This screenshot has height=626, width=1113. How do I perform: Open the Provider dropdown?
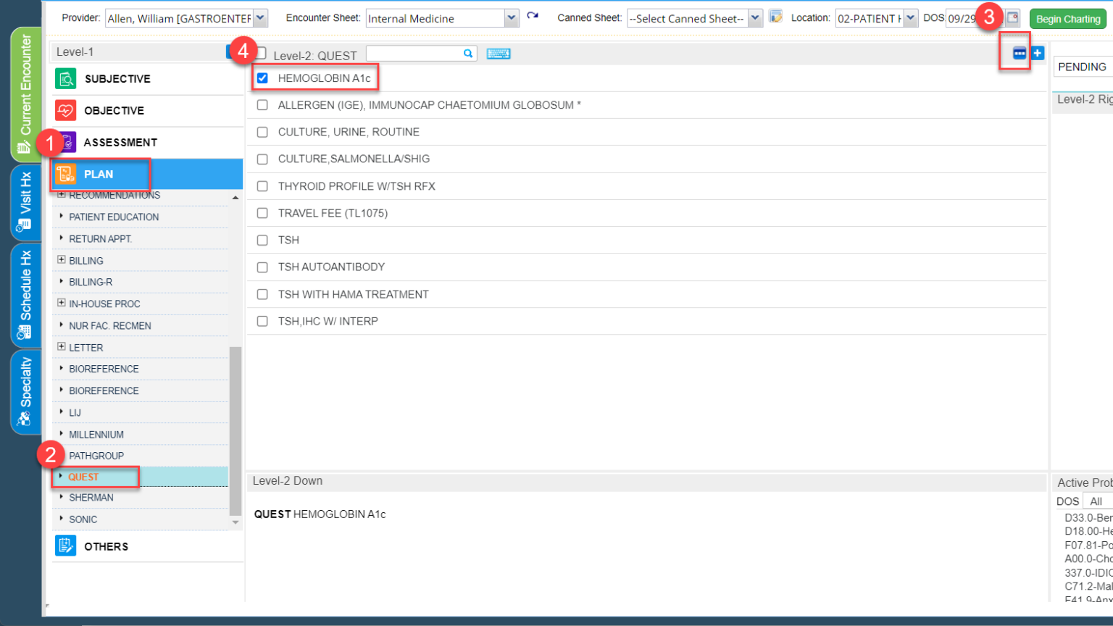(261, 18)
